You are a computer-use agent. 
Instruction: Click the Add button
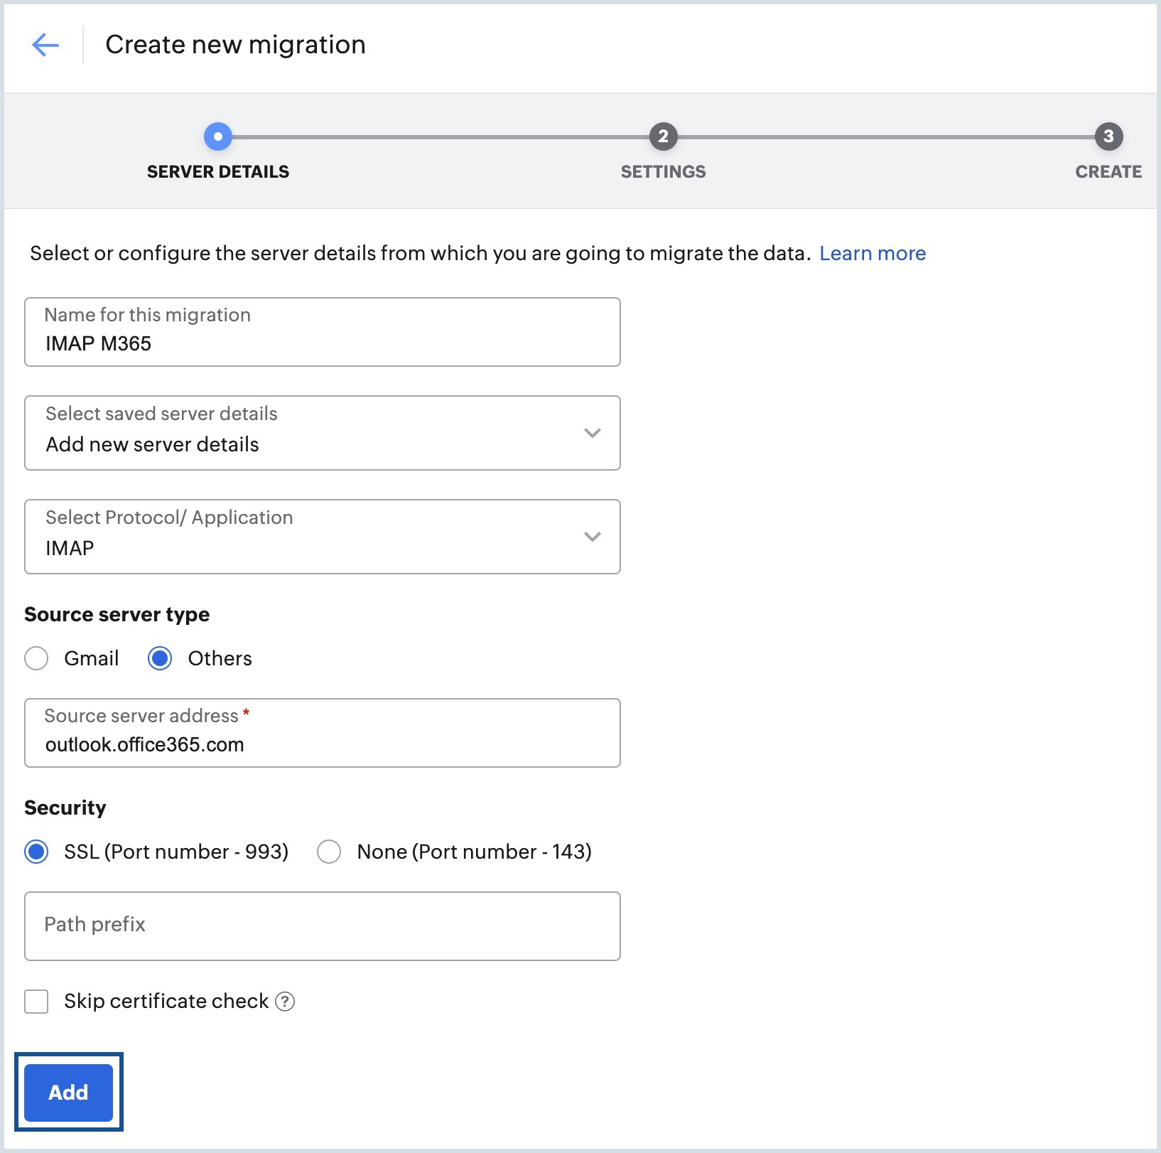click(x=68, y=1093)
